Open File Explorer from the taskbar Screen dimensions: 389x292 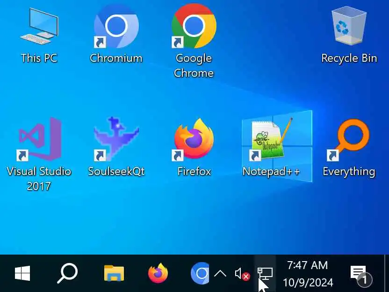(x=114, y=273)
